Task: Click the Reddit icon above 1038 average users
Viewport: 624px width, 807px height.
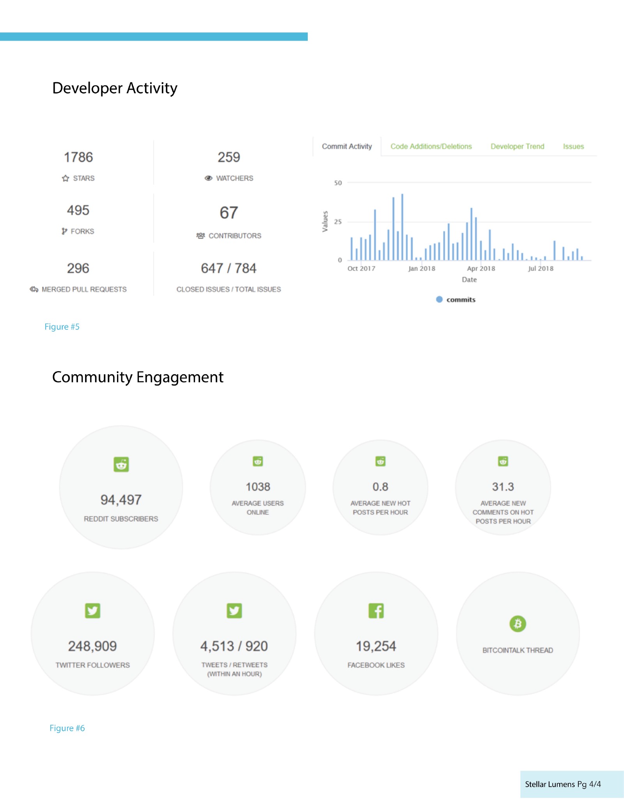Action: point(258,461)
